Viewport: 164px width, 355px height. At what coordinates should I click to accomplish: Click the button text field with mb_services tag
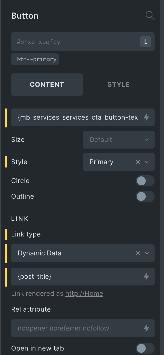click(x=83, y=117)
